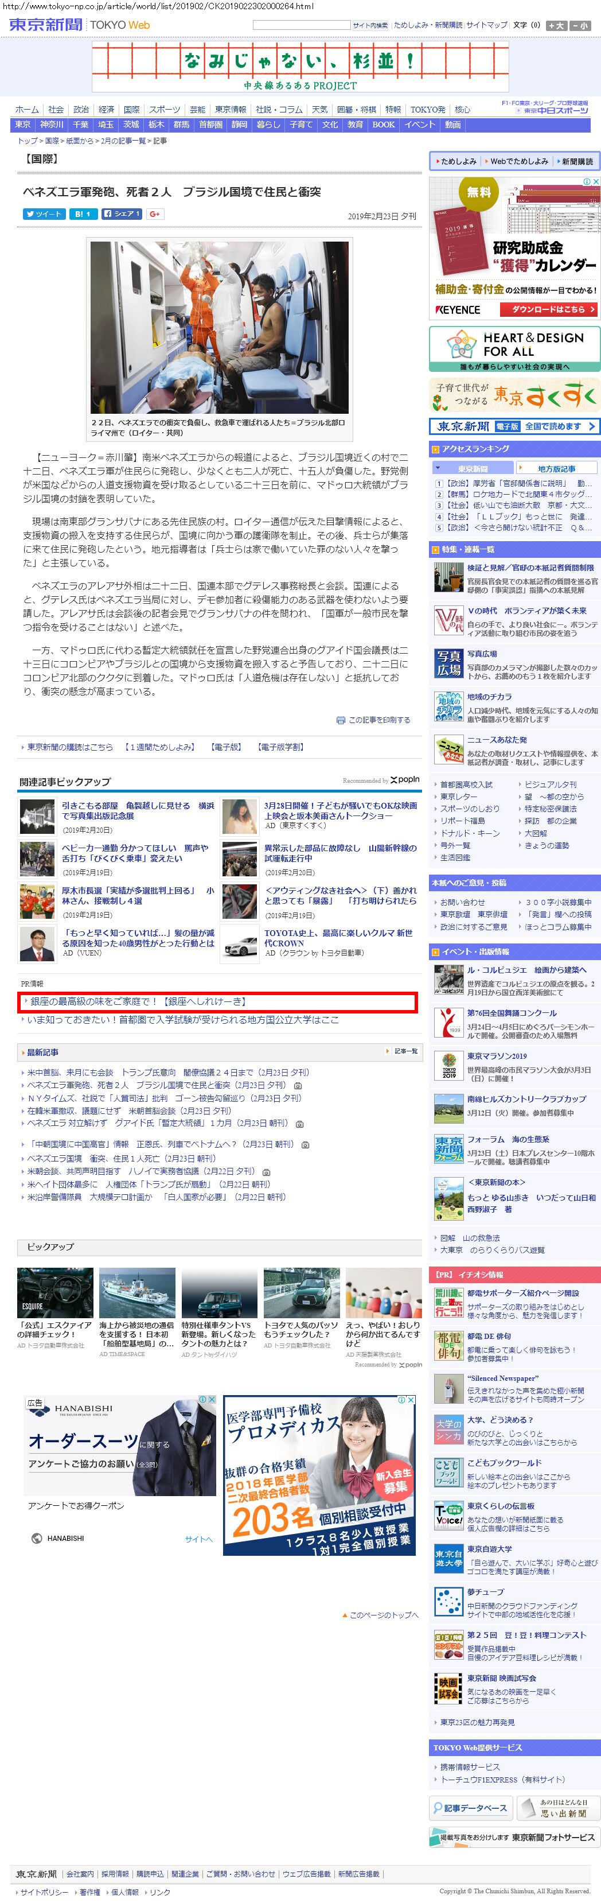Click the ためしよみ button in sidebar
601x1903 pixels.
pos(455,161)
